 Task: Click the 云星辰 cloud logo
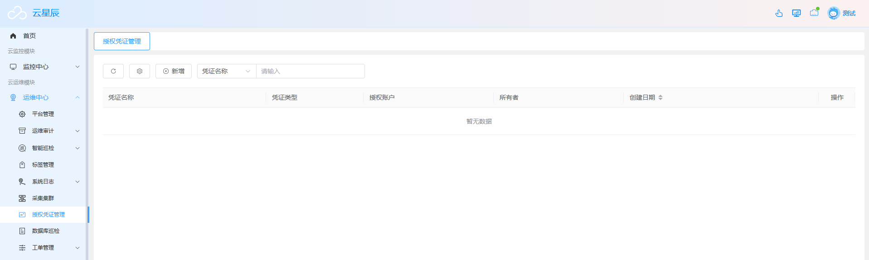18,13
